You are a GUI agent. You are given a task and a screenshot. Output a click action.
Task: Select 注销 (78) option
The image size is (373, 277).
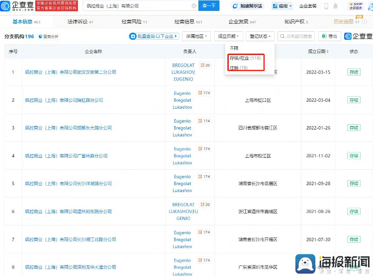[238, 68]
